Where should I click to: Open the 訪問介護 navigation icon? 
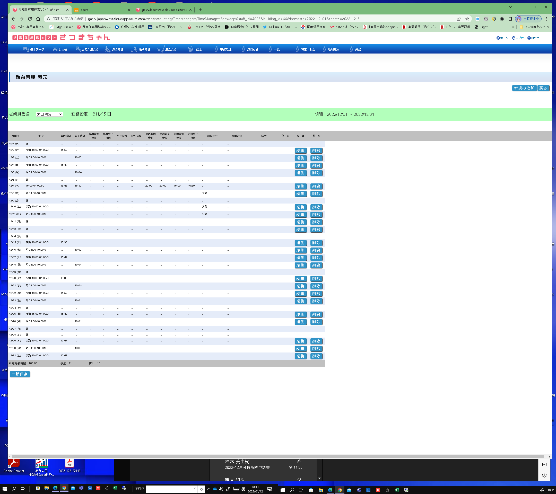tap(107, 49)
